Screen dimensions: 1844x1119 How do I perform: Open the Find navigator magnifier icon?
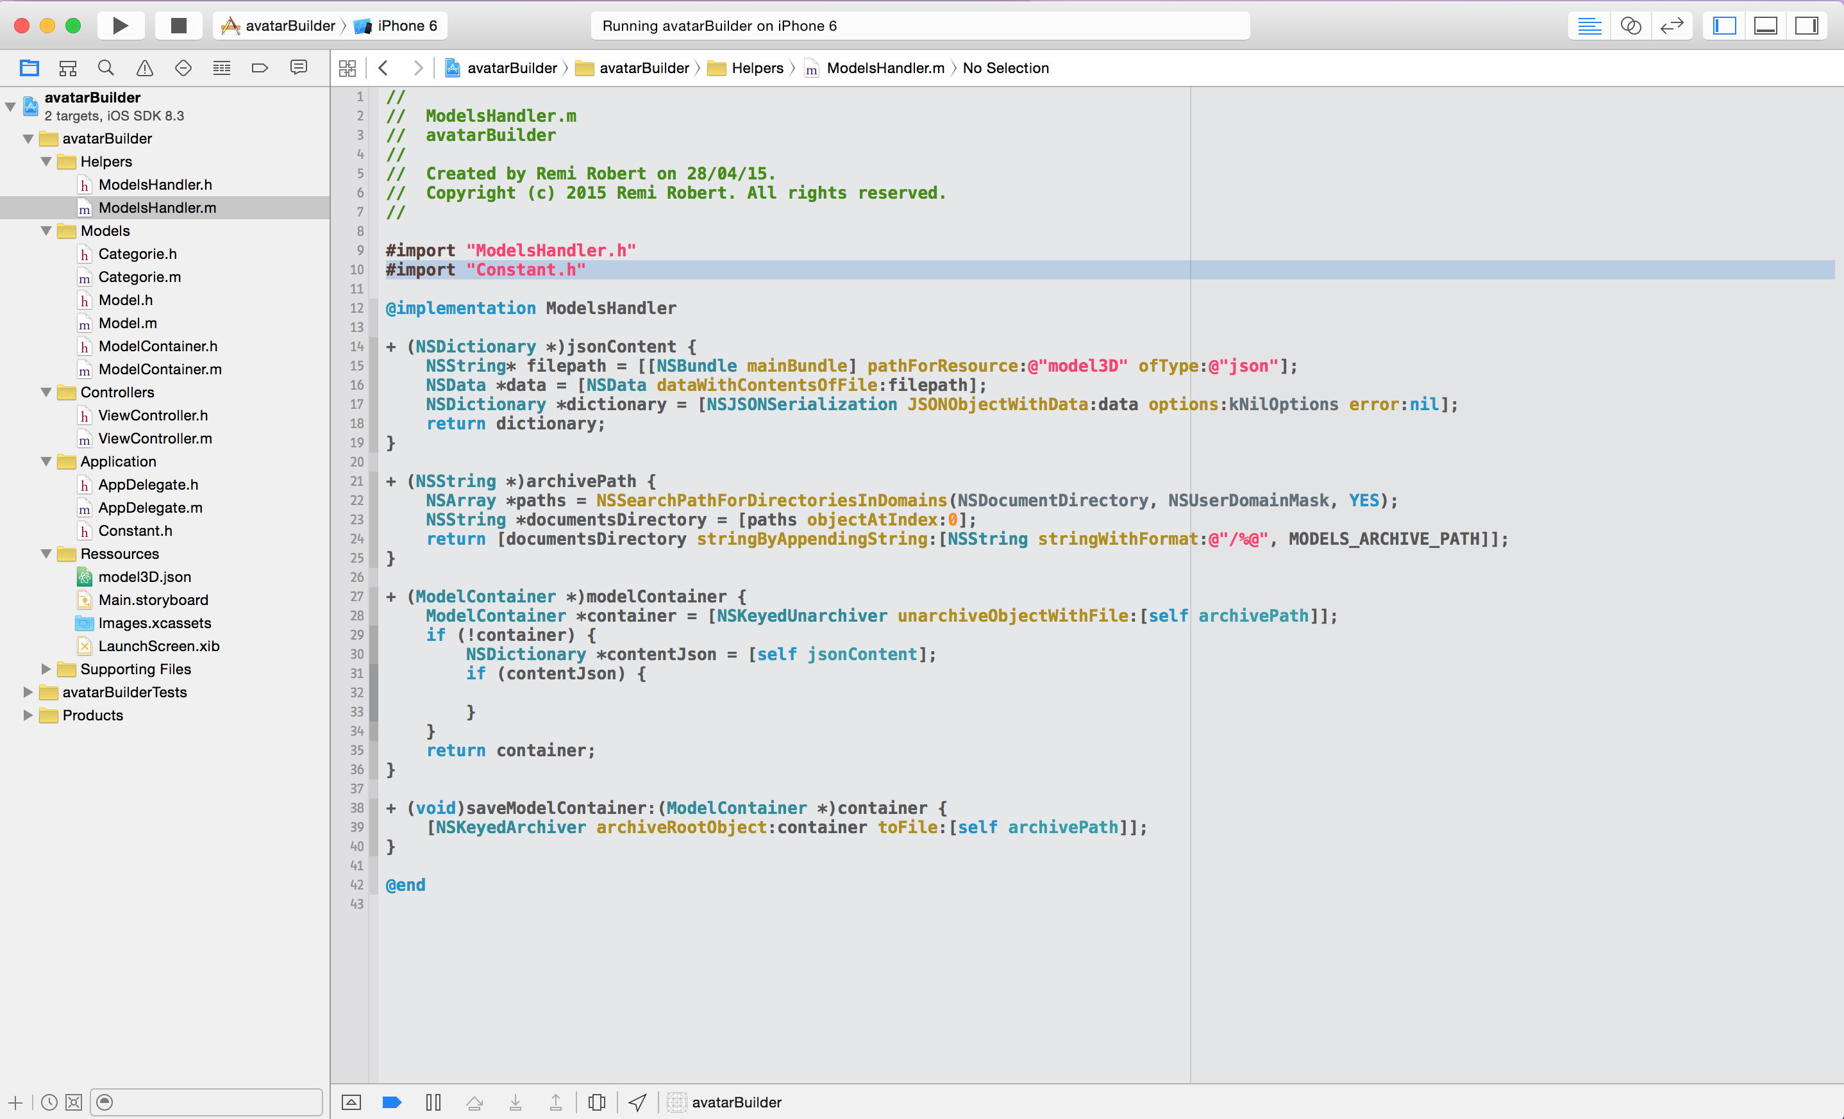tap(106, 68)
